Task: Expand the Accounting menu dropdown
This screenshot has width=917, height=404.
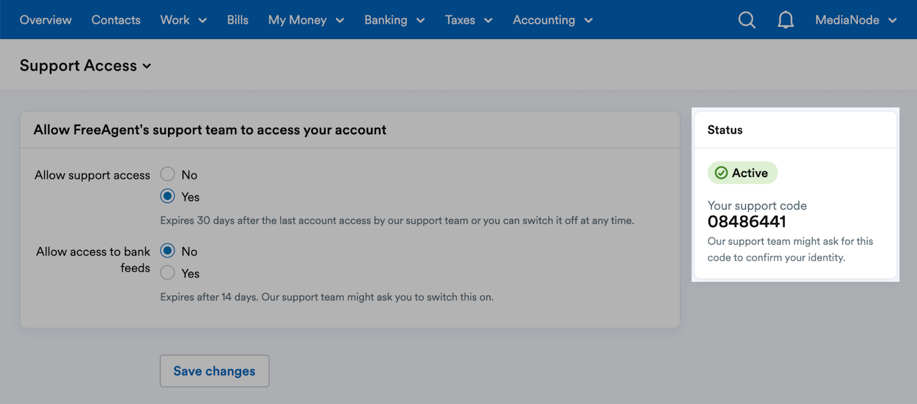Action: coord(552,20)
